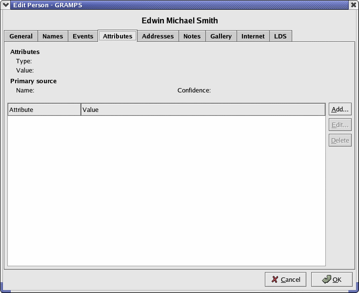Go to the Events tab

click(83, 36)
